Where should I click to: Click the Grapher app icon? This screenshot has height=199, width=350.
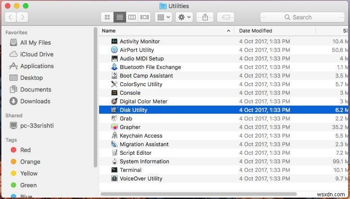click(x=114, y=127)
